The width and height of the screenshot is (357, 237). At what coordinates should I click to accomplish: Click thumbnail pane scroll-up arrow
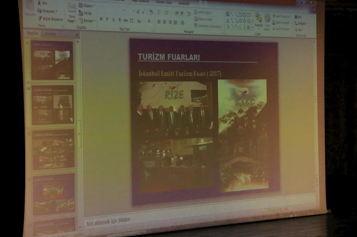78,42
